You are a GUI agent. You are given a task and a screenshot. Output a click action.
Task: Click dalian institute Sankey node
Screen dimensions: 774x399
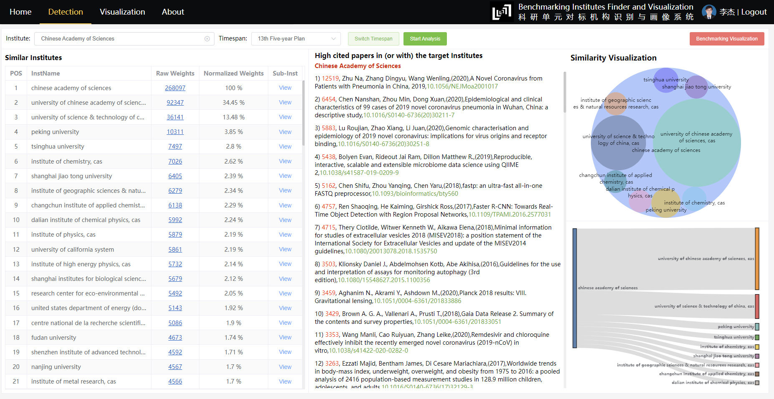(x=757, y=383)
